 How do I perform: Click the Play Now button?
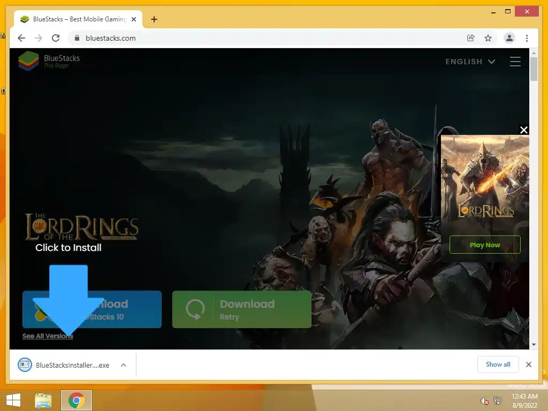485,245
